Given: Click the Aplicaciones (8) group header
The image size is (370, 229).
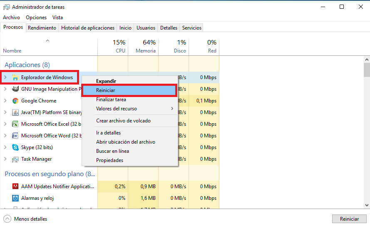Looking at the screenshot, I should (27, 65).
